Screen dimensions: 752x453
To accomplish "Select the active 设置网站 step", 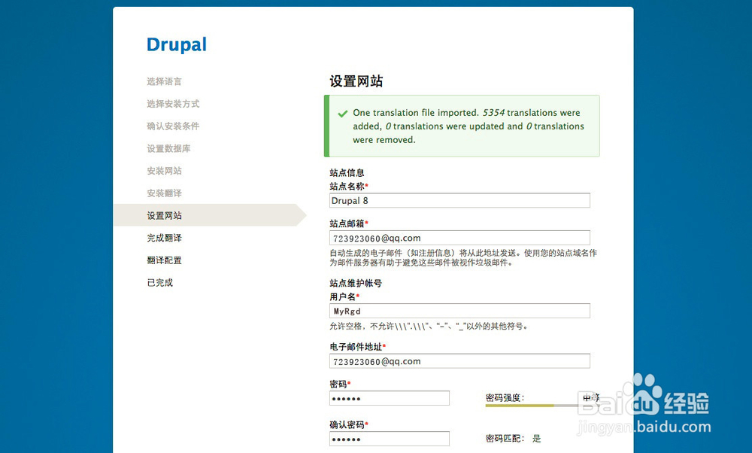I will tap(210, 215).
